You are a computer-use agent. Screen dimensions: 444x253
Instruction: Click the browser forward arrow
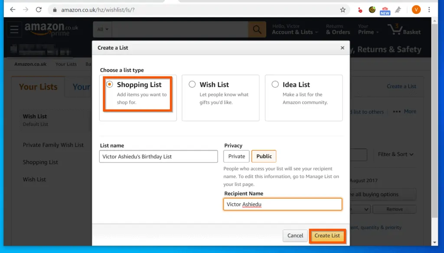pos(26,10)
